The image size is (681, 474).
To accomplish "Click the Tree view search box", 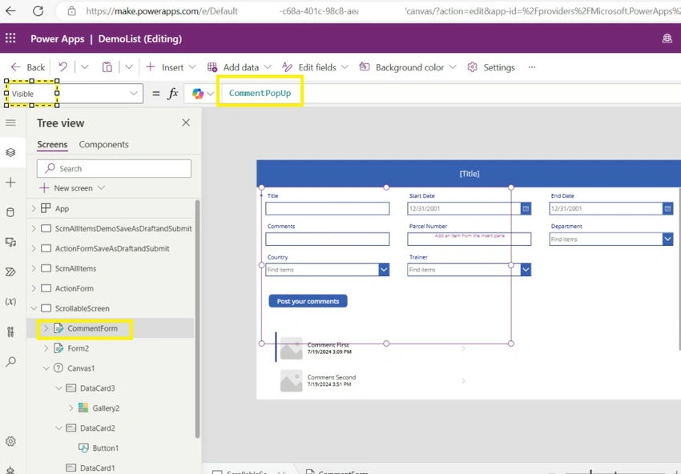I will pos(114,168).
